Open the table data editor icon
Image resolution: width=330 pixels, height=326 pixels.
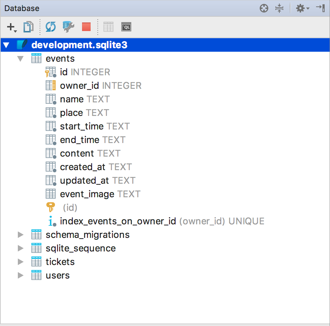(x=108, y=26)
